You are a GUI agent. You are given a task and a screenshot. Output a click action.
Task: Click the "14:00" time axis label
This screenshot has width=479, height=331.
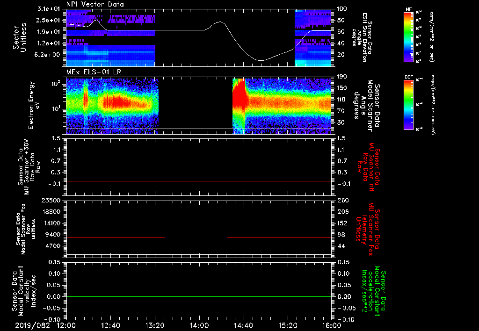click(199, 325)
